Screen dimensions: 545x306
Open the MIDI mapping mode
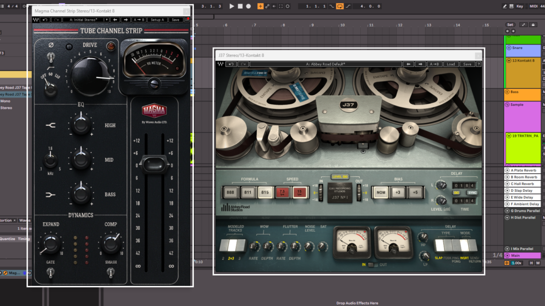(534, 6)
